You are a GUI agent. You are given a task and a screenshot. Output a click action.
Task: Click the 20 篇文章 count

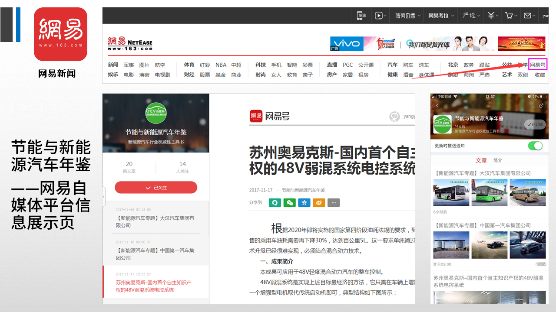(129, 167)
